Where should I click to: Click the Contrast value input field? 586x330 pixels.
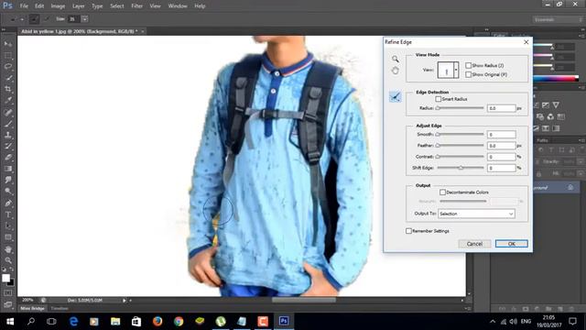(501, 157)
